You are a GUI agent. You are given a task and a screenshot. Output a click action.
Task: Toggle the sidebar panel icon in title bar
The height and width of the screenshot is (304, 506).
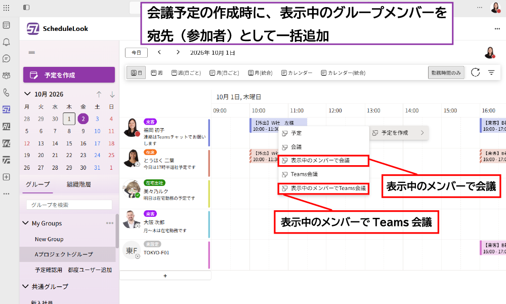tap(26, 8)
